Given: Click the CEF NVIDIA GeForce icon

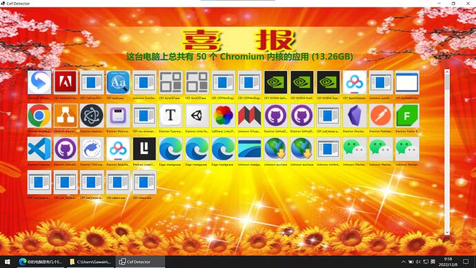Looking at the screenshot, I should coord(276,82).
